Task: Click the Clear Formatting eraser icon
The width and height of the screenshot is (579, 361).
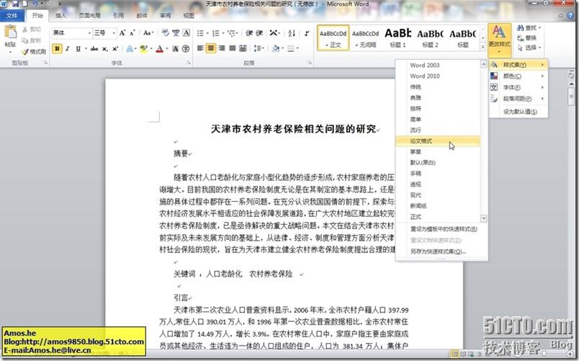Action: [165, 33]
